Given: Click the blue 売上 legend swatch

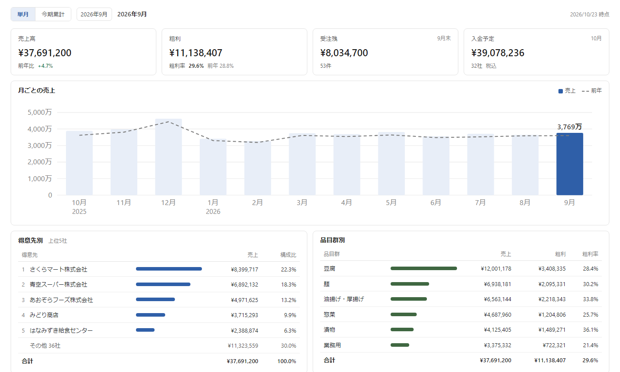Looking at the screenshot, I should [561, 91].
